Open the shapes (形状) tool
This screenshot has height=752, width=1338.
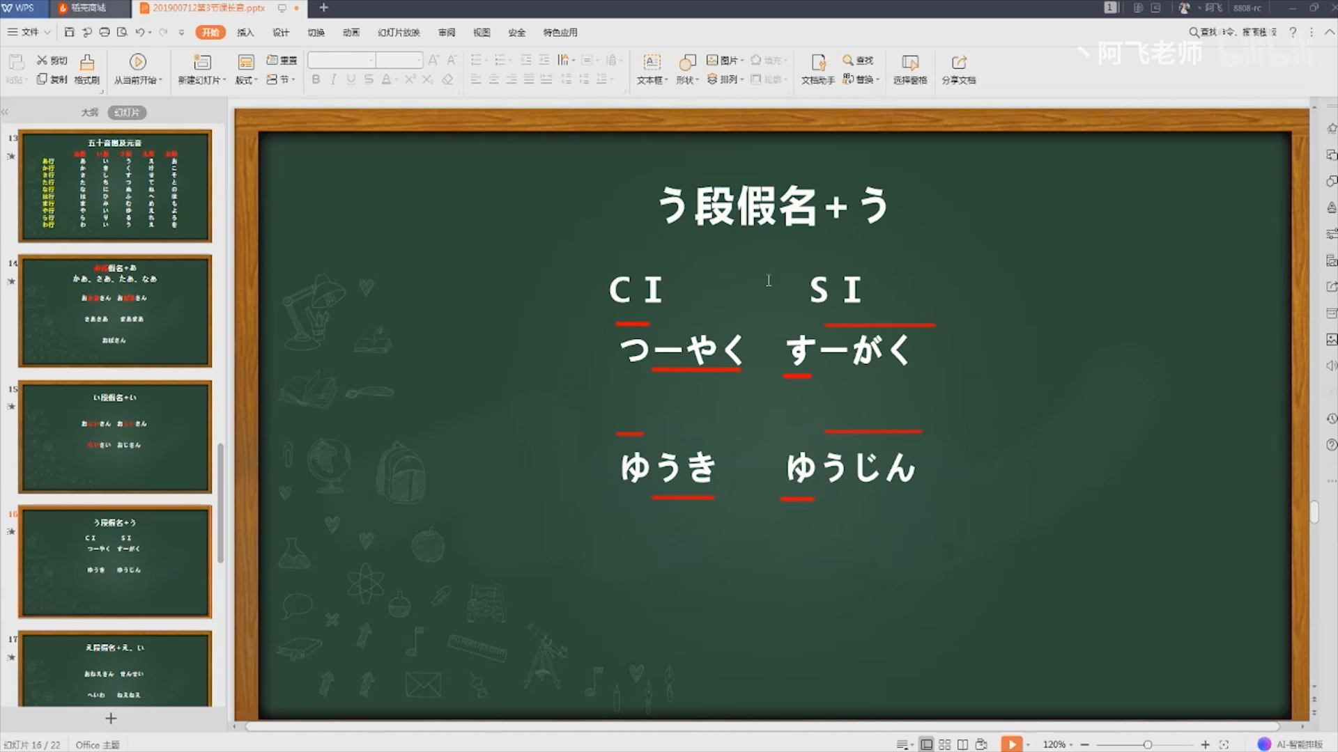pyautogui.click(x=687, y=63)
